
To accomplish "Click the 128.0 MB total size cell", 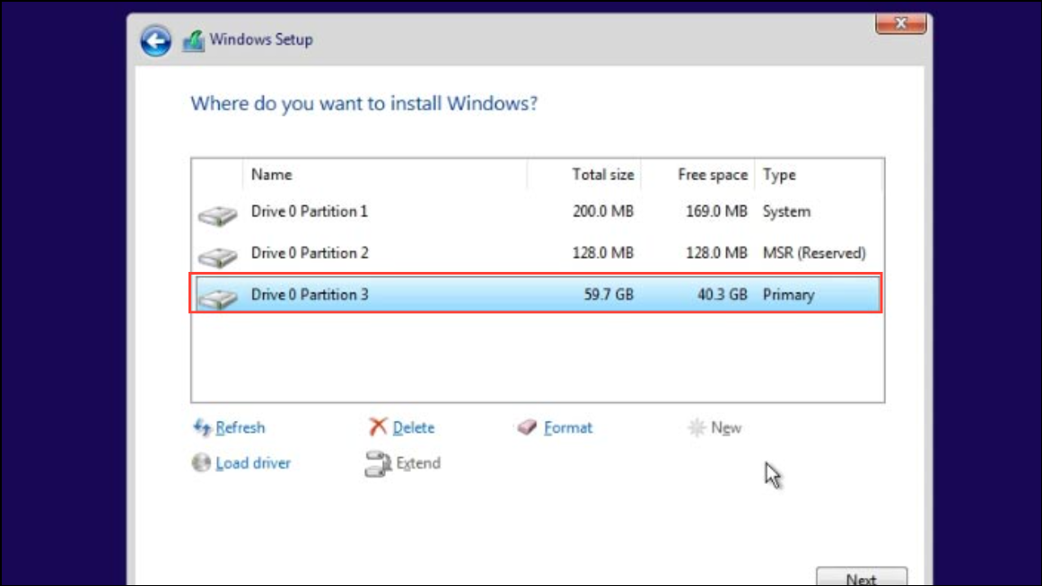I will tap(603, 253).
